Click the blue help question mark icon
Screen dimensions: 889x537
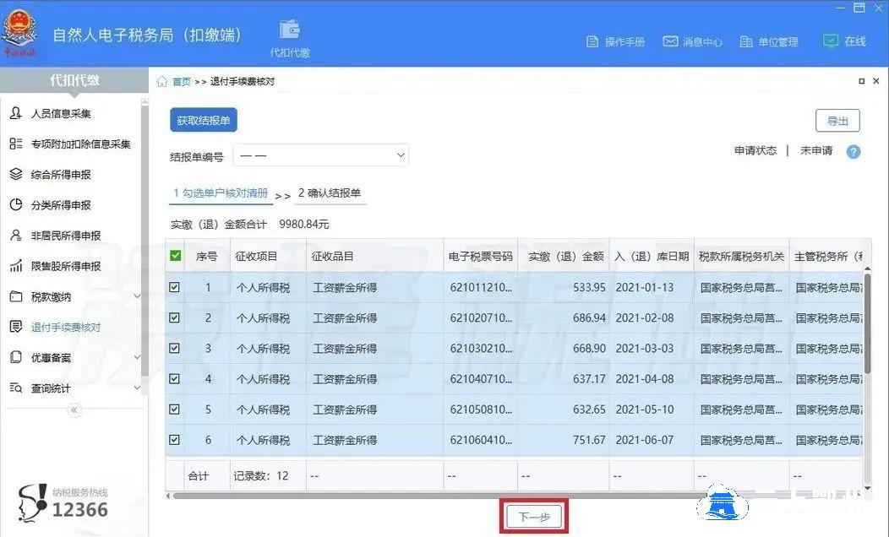[854, 151]
